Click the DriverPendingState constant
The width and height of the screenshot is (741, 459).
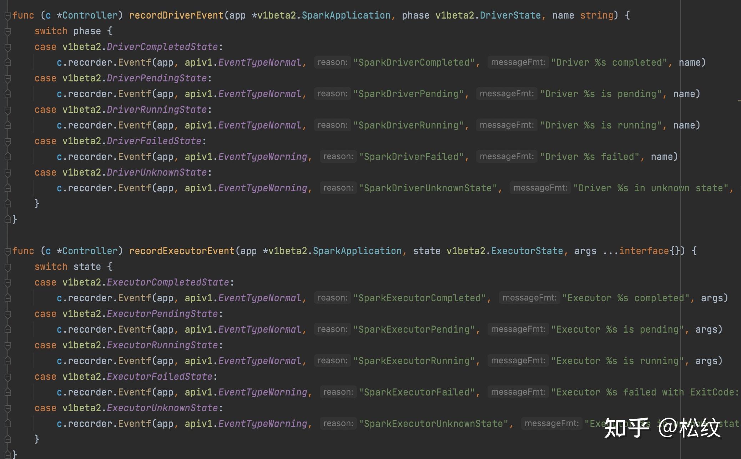click(157, 79)
